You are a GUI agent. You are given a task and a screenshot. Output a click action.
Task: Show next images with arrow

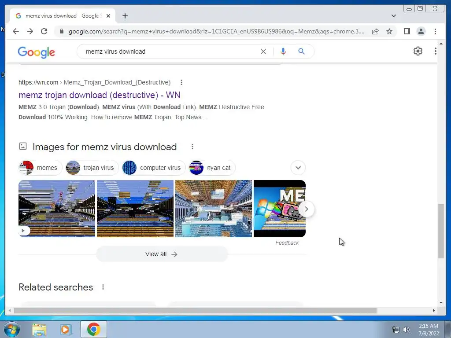(307, 209)
